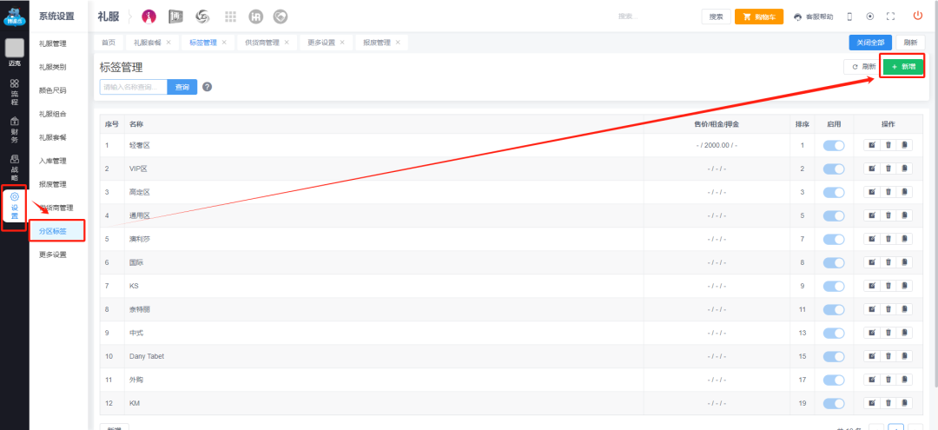Click 刷新 beside the 新增 button
The height and width of the screenshot is (430, 938).
tap(863, 67)
